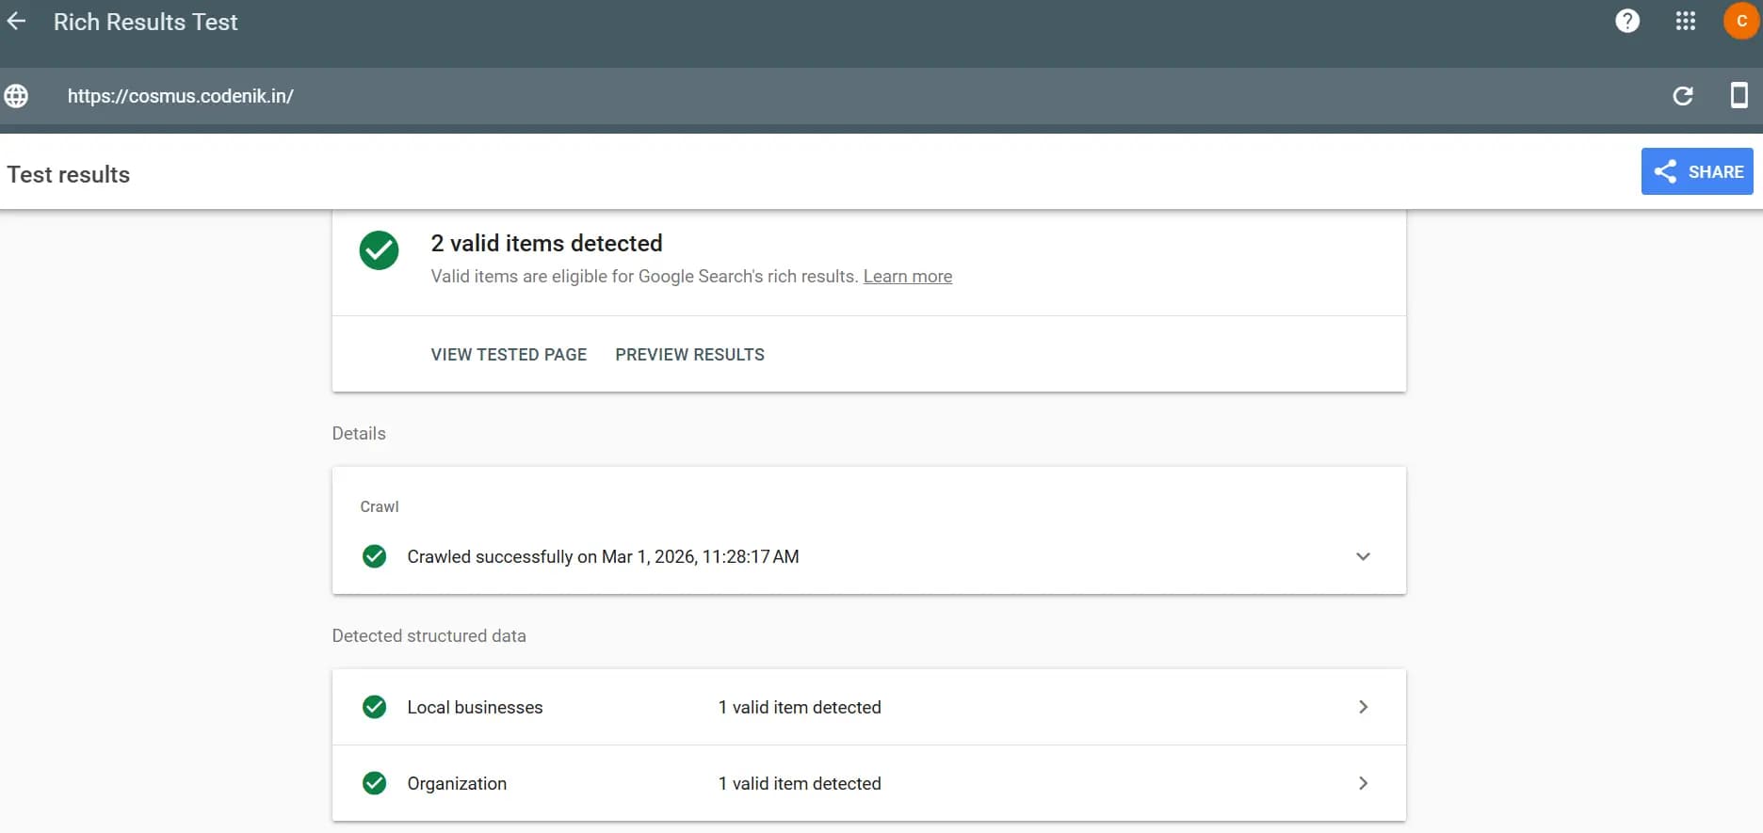This screenshot has height=833, width=1763.
Task: Click the Test results heading
Action: 69,174
